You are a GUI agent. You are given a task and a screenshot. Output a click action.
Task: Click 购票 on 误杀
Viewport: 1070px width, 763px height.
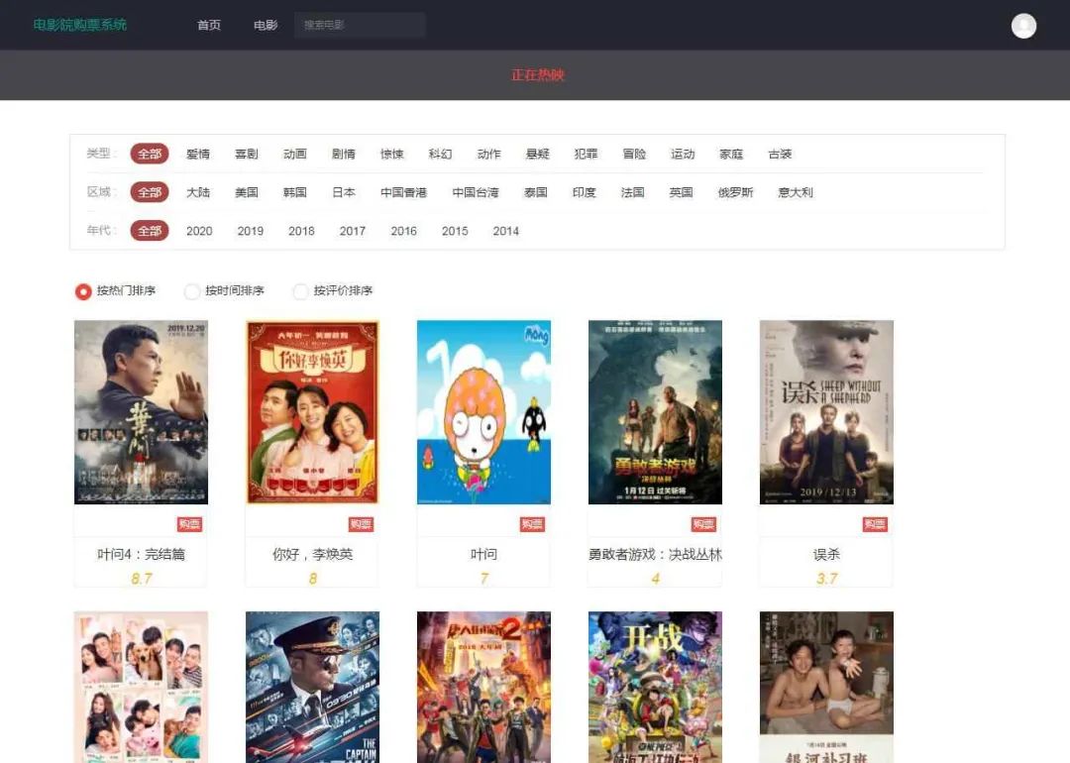click(x=874, y=523)
